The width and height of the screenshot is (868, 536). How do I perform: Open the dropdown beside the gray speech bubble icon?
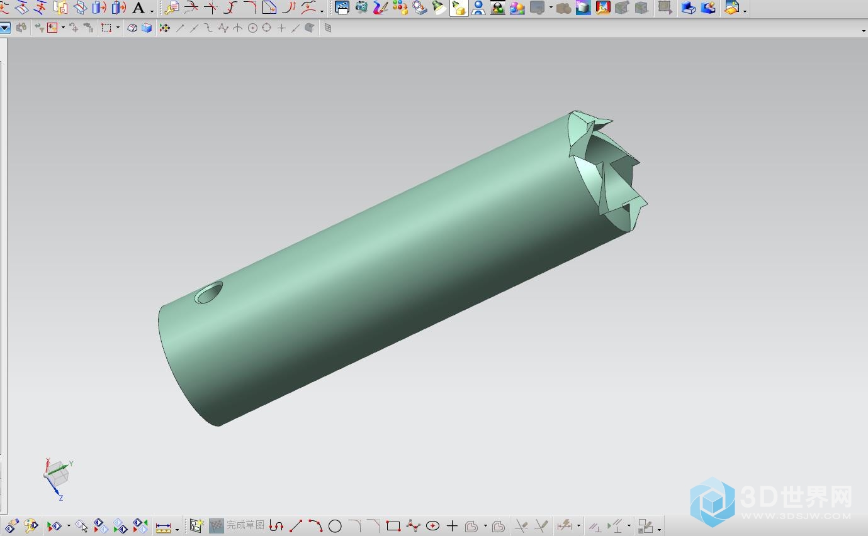(x=551, y=9)
